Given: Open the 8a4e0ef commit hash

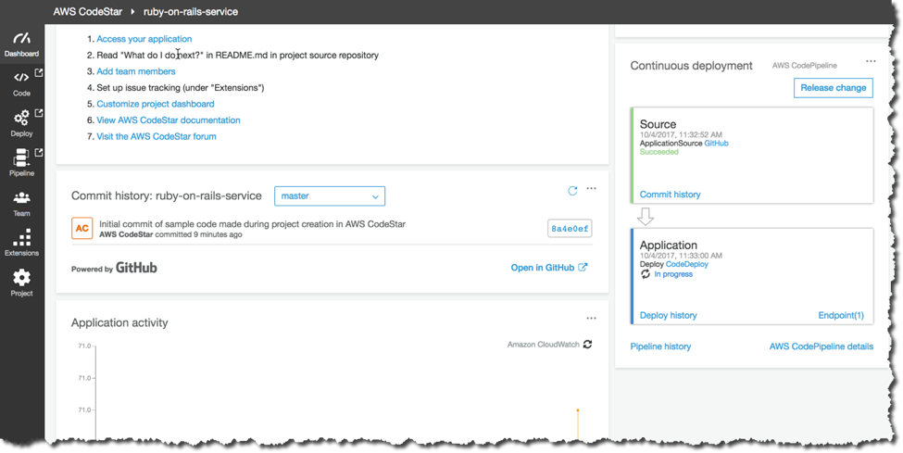Looking at the screenshot, I should point(570,228).
